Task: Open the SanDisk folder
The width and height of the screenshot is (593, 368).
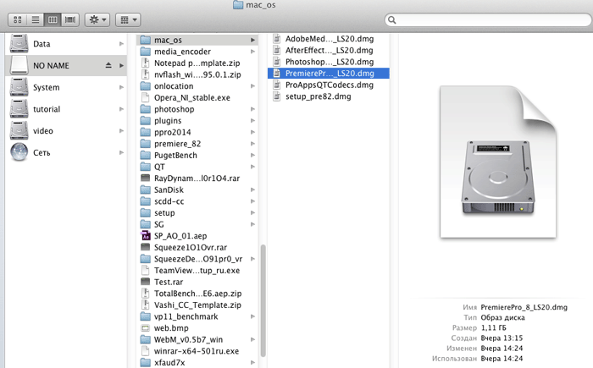Action: (x=197, y=189)
